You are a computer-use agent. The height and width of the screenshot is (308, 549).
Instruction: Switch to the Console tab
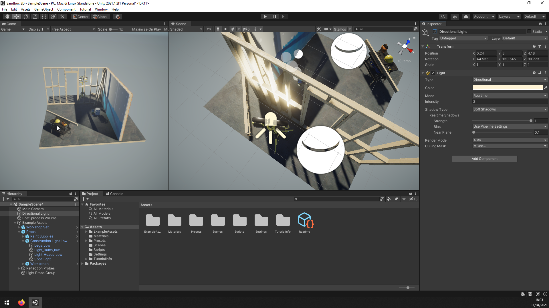click(x=114, y=194)
